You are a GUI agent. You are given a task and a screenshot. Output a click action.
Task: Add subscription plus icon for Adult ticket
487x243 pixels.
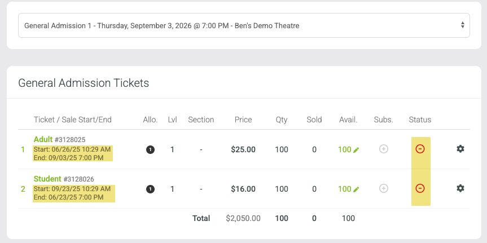tap(384, 149)
